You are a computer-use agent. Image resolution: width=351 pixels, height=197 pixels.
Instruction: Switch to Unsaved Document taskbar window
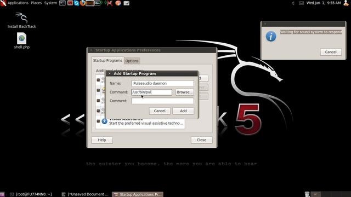pyautogui.click(x=86, y=194)
